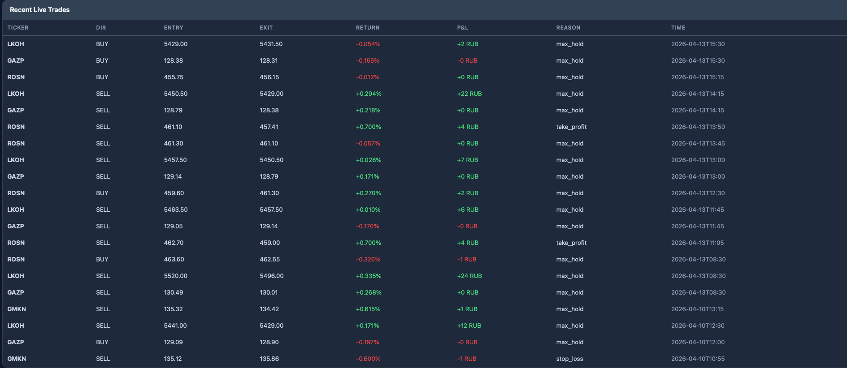Click the entry price 5441.00

(175, 326)
